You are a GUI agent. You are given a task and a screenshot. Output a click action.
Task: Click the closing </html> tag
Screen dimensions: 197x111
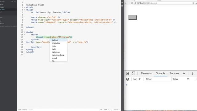pyautogui.click(x=30, y=52)
